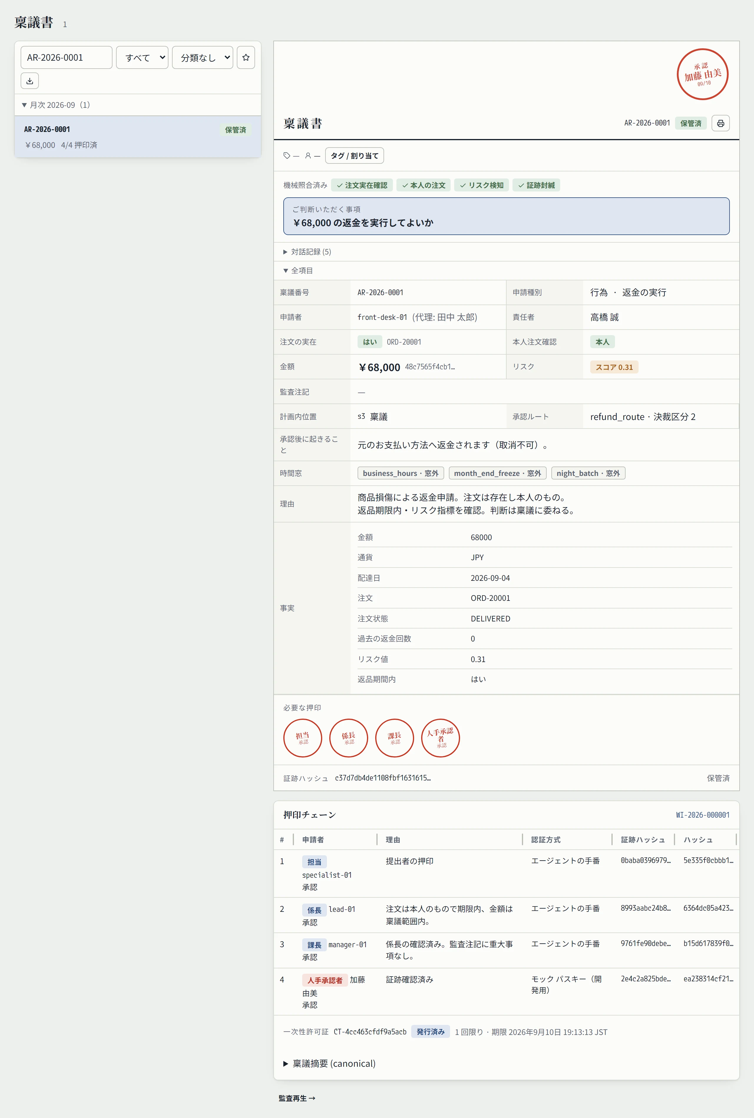The height and width of the screenshot is (1118, 754).
Task: Click the hash 0baba0396979… in chain row 1
Action: [x=645, y=860]
